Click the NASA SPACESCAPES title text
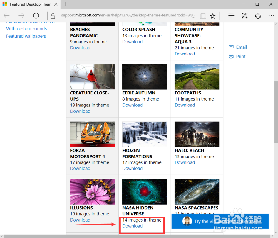The width and height of the screenshot is (278, 238). click(x=197, y=208)
